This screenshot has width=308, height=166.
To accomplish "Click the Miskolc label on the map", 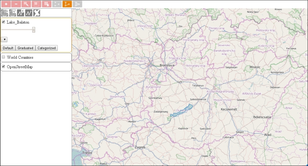I will click(255, 67).
